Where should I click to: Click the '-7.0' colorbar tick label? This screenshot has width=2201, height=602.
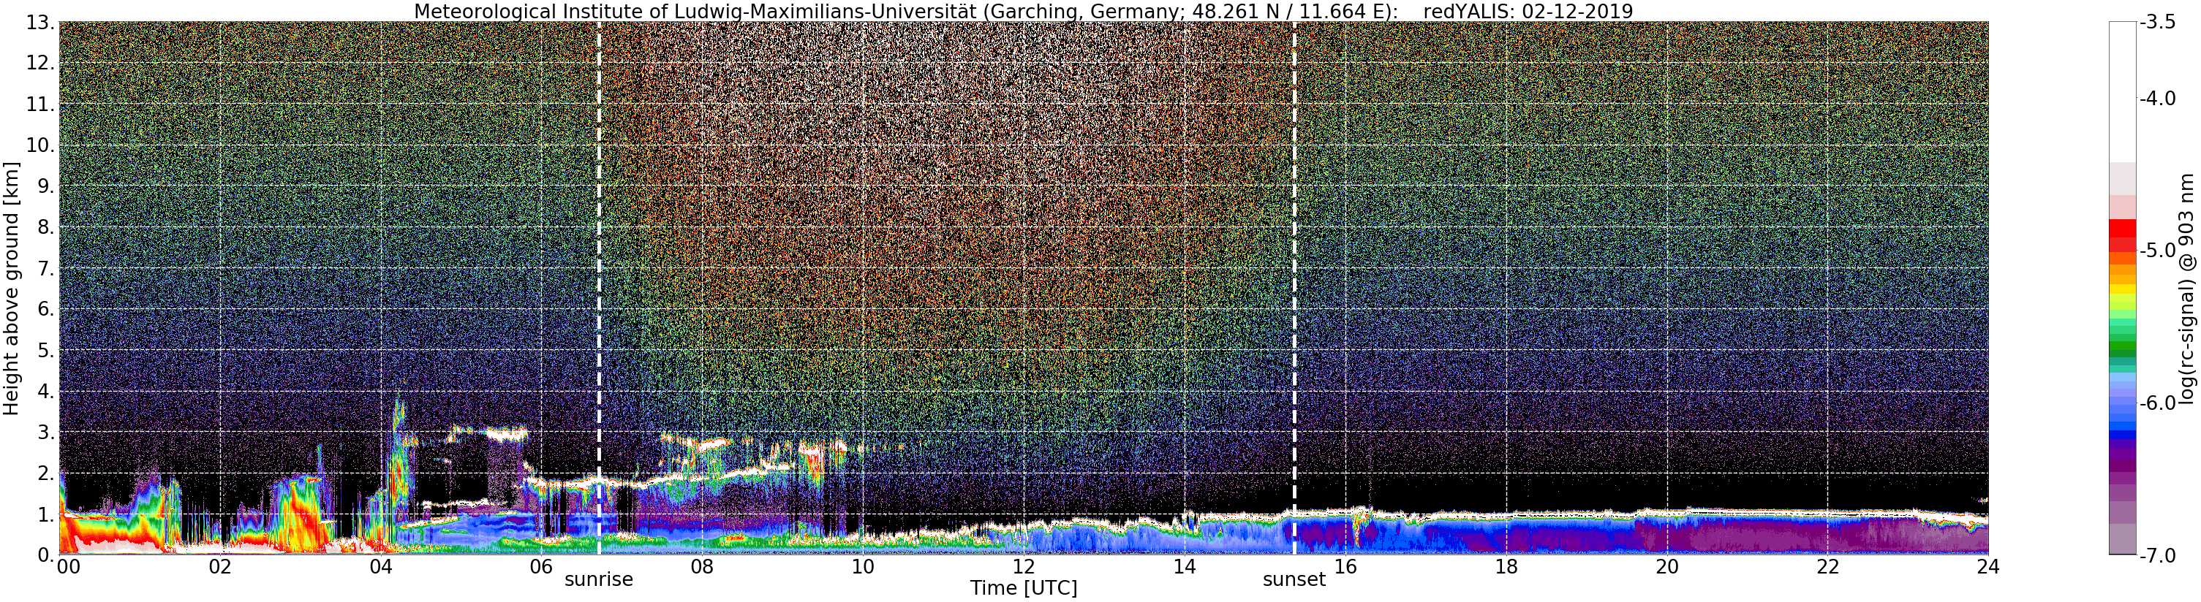pyautogui.click(x=2157, y=556)
